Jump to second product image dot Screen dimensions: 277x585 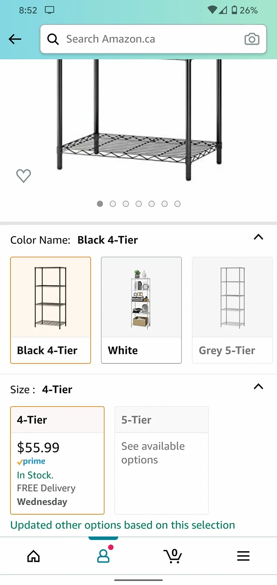113,204
